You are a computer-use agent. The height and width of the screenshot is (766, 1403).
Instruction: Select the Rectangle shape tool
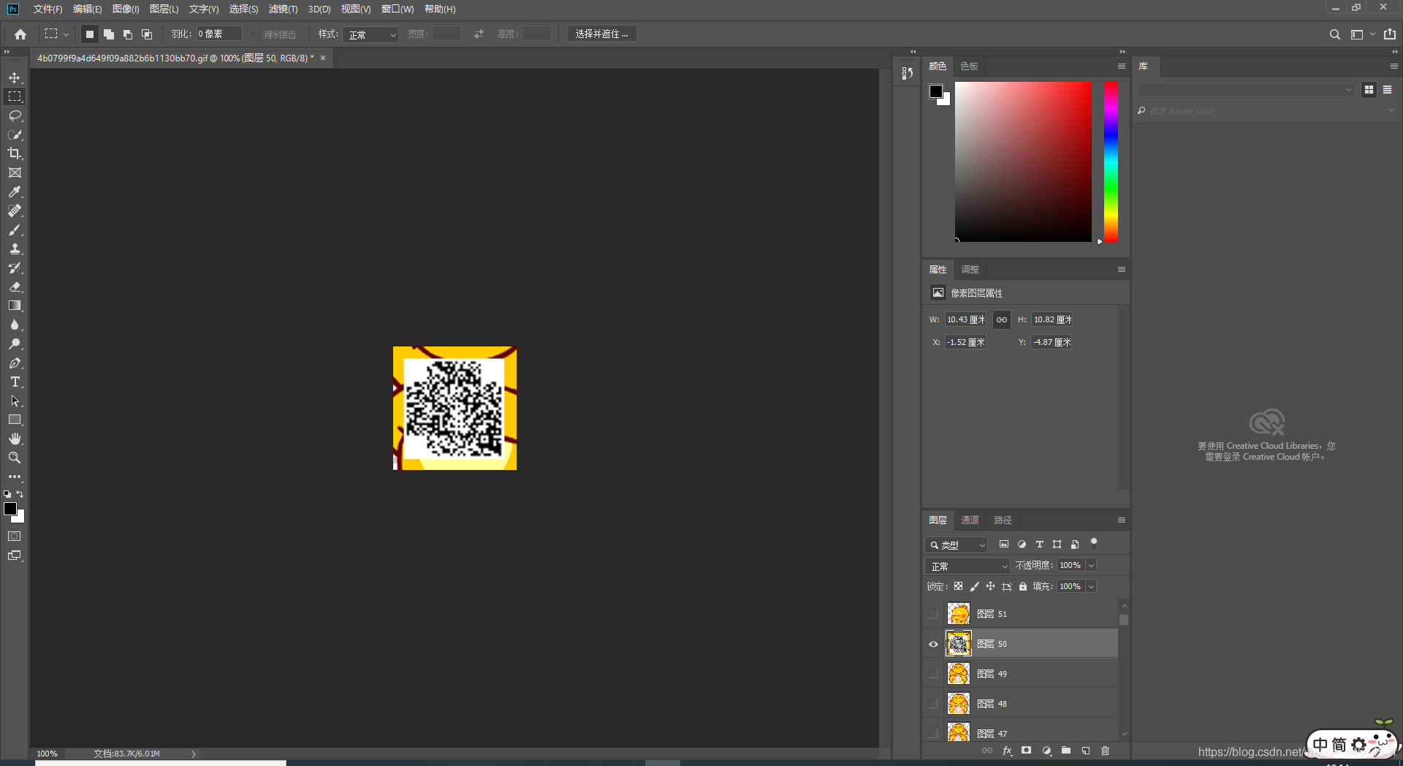pos(15,420)
